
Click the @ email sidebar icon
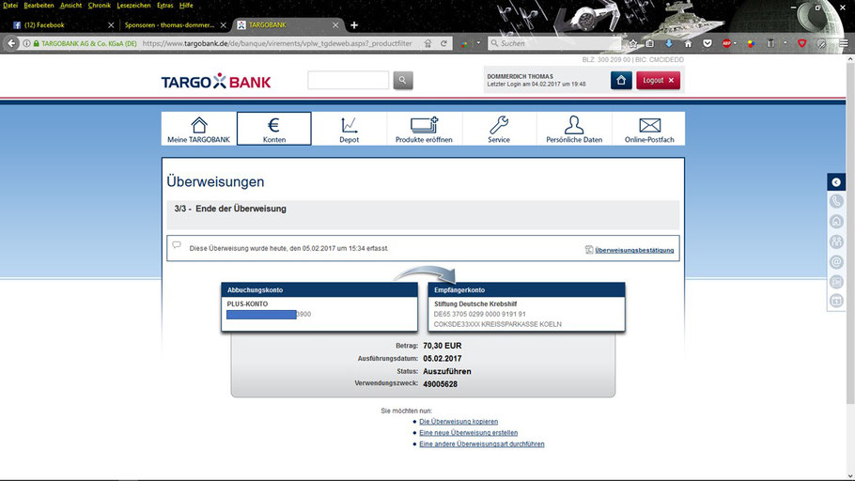pos(836,262)
